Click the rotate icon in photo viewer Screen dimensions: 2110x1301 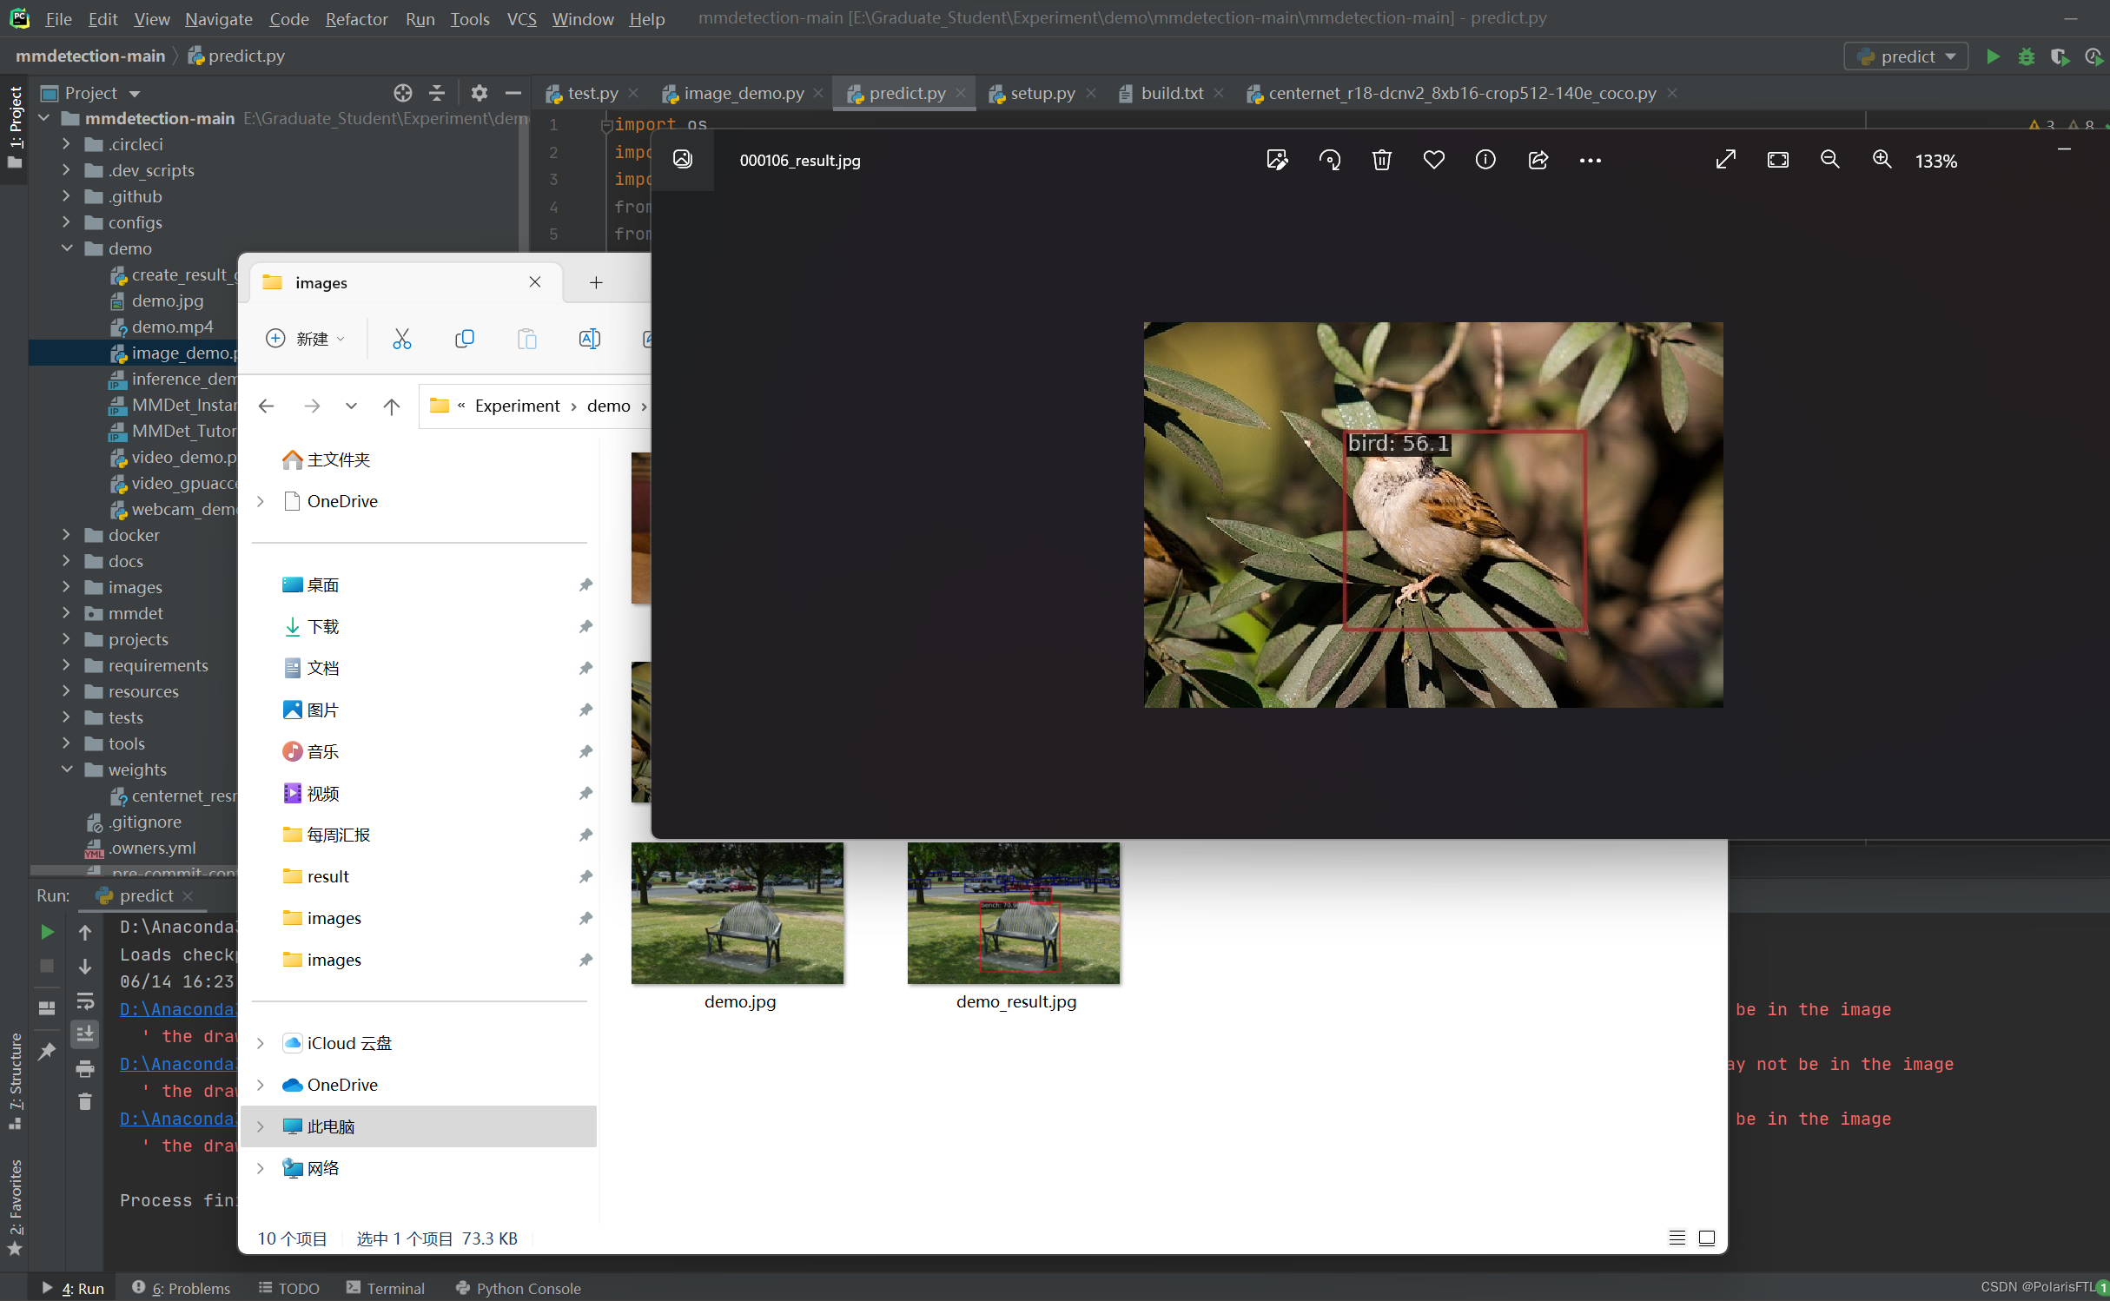[1329, 161]
